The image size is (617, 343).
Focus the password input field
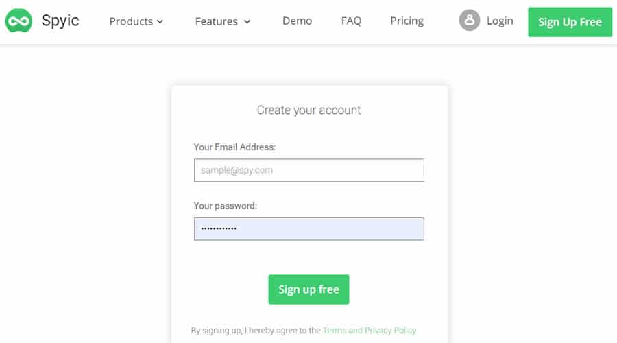click(x=308, y=229)
